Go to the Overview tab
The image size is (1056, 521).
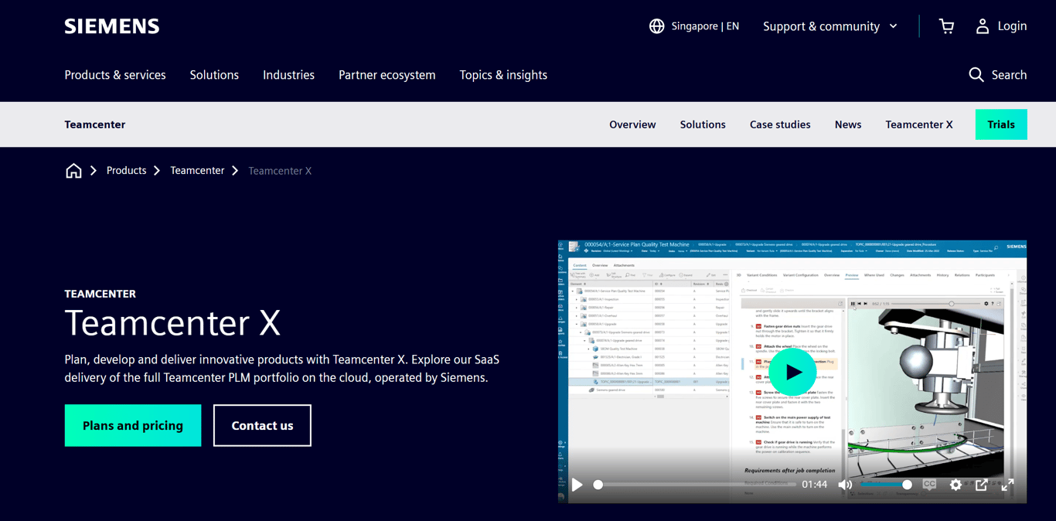pos(632,124)
